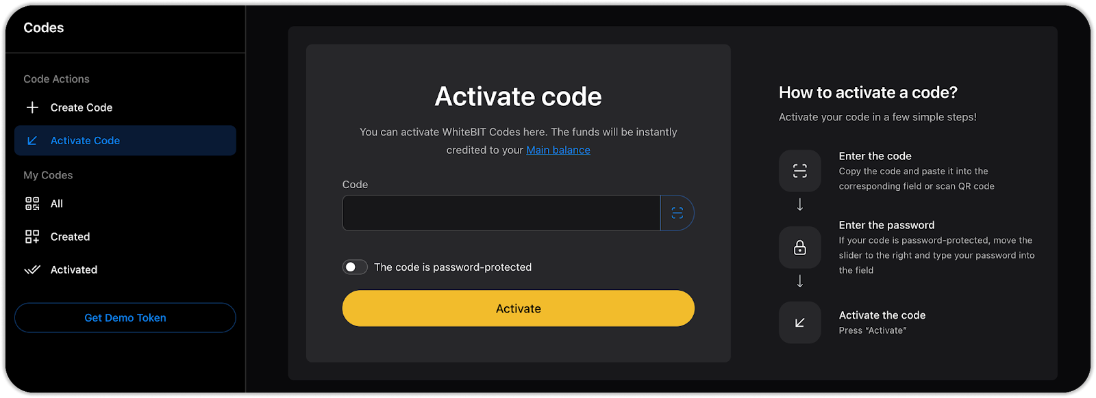
Task: Select Activate Code in the sidebar
Action: point(85,140)
